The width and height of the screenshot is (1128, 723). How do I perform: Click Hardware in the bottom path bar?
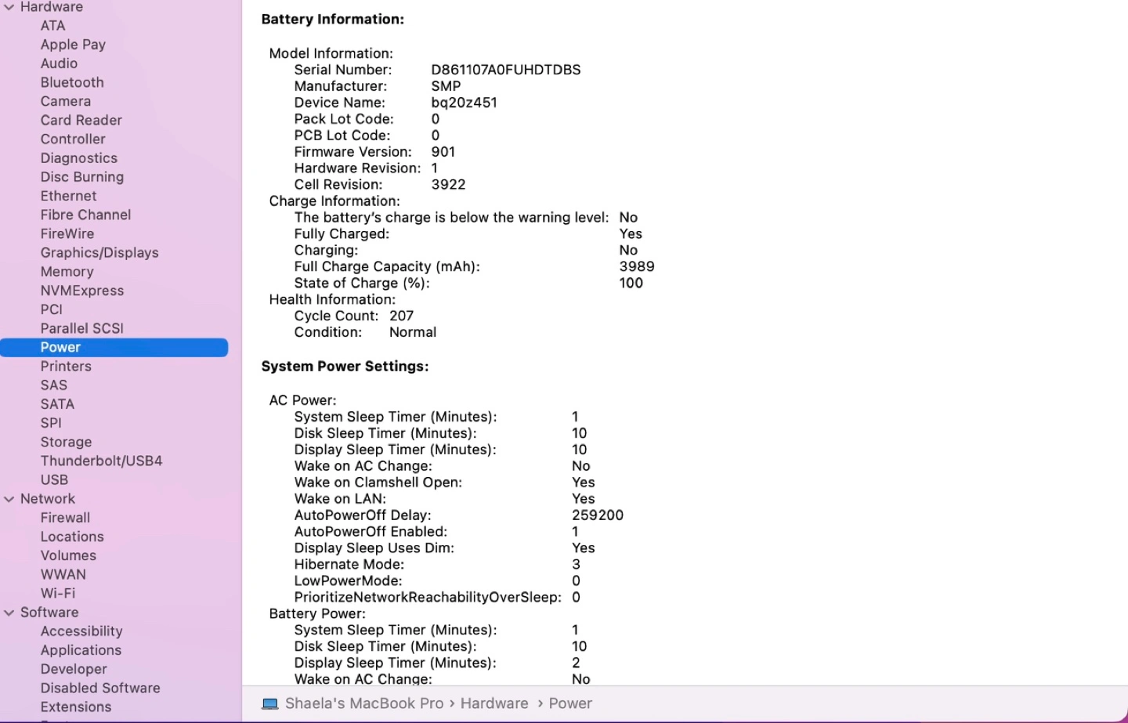pos(493,703)
